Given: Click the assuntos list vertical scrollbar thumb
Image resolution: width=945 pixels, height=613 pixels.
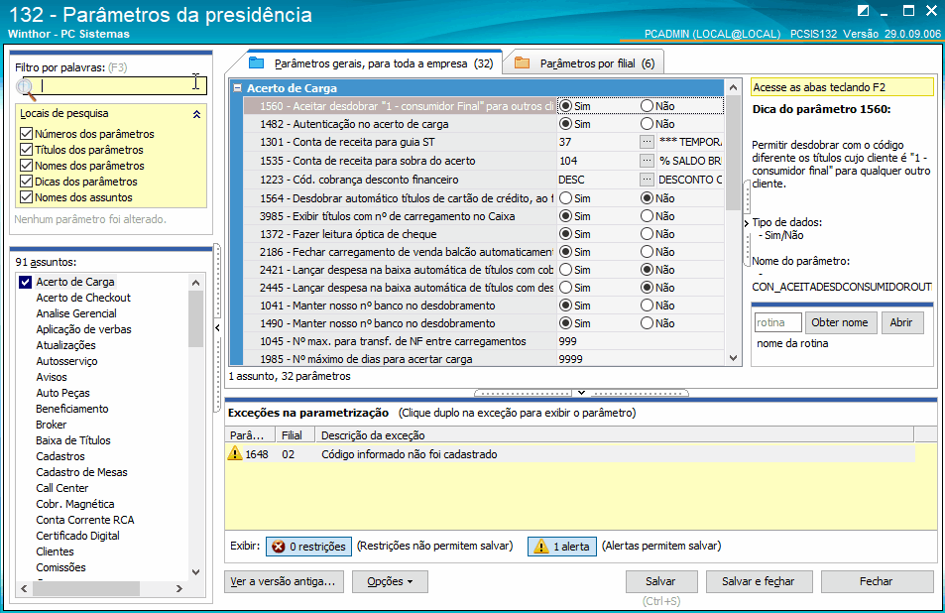Looking at the screenshot, I should pos(196,318).
